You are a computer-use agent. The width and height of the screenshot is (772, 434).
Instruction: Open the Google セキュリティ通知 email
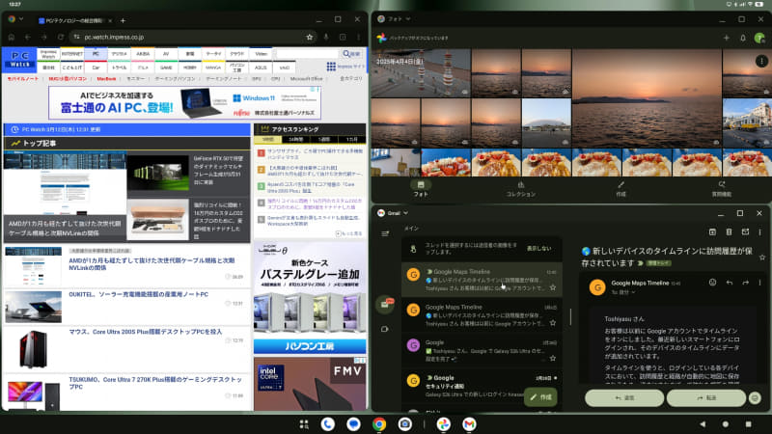[482, 387]
